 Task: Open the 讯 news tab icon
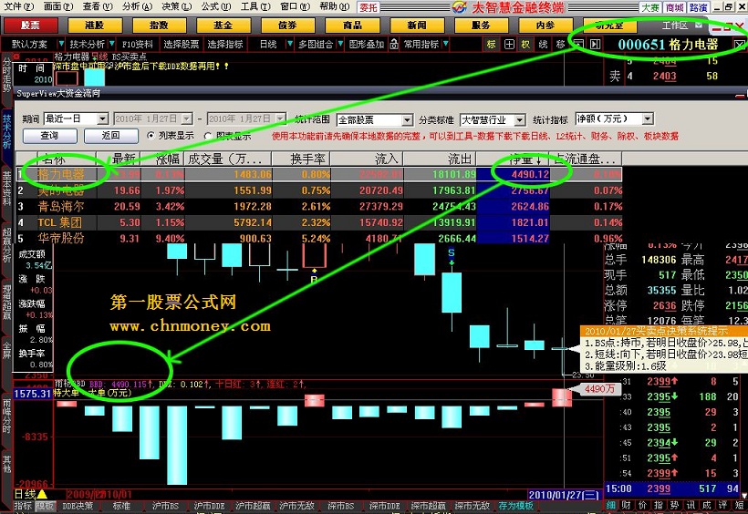[691, 505]
